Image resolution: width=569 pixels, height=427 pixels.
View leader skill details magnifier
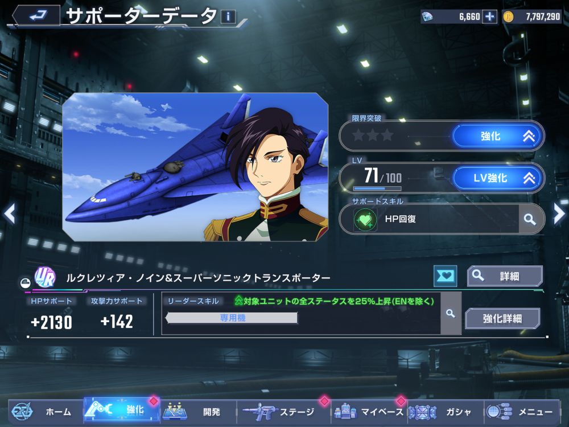(450, 313)
